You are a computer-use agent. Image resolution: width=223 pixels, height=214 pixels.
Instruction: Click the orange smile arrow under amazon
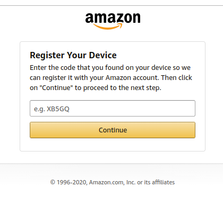[108, 26]
